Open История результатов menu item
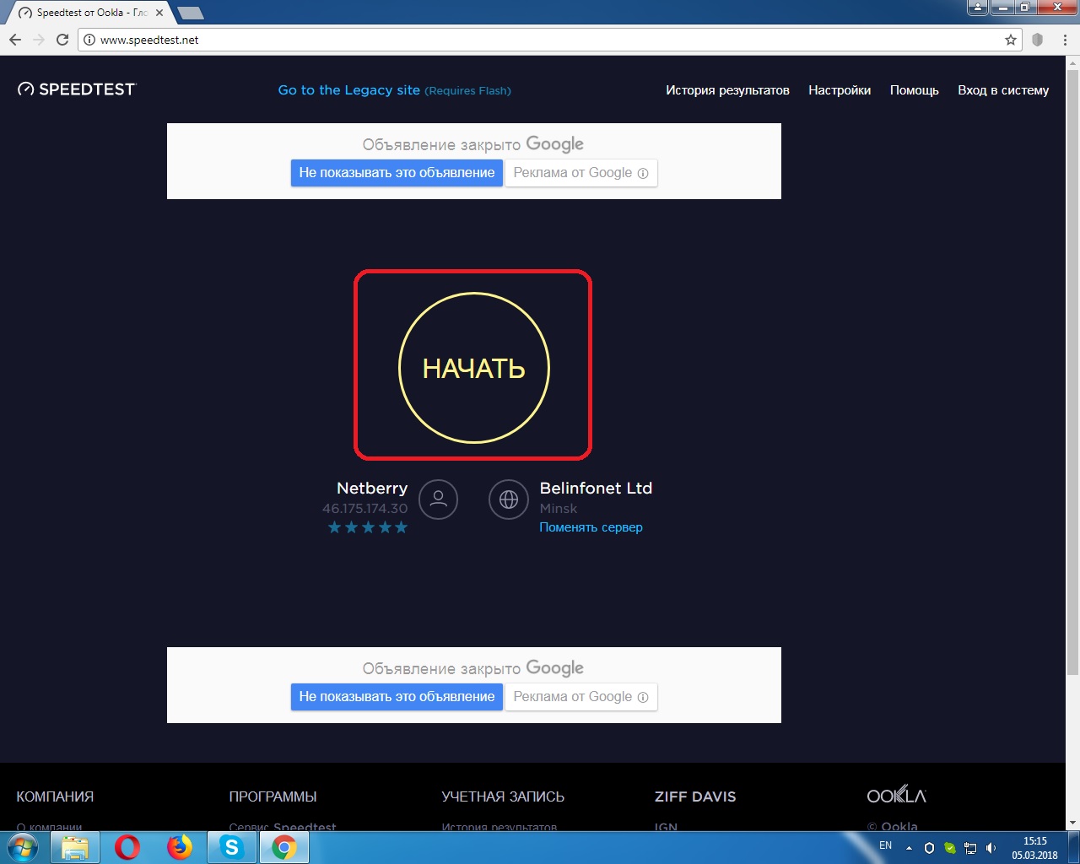The image size is (1080, 864). pyautogui.click(x=727, y=90)
